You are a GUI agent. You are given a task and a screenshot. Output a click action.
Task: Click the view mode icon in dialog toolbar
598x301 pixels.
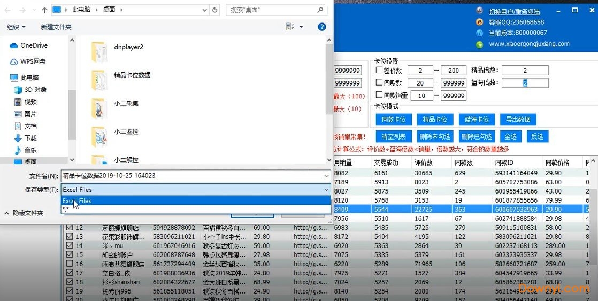(x=290, y=27)
